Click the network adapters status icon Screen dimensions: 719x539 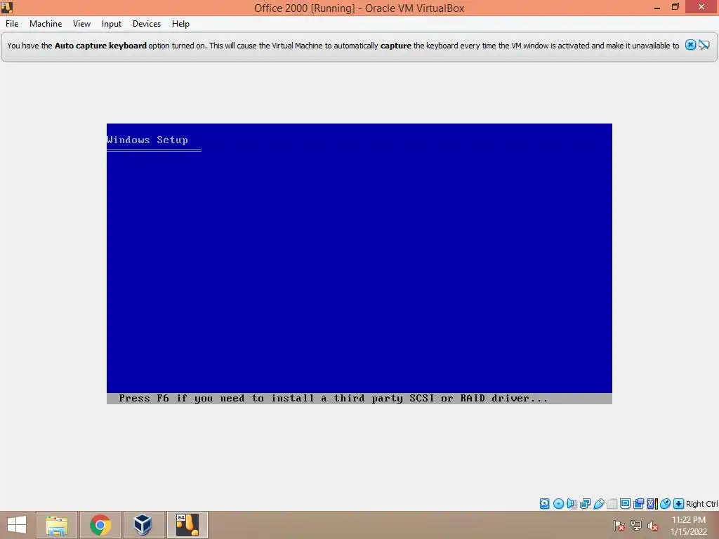click(585, 504)
